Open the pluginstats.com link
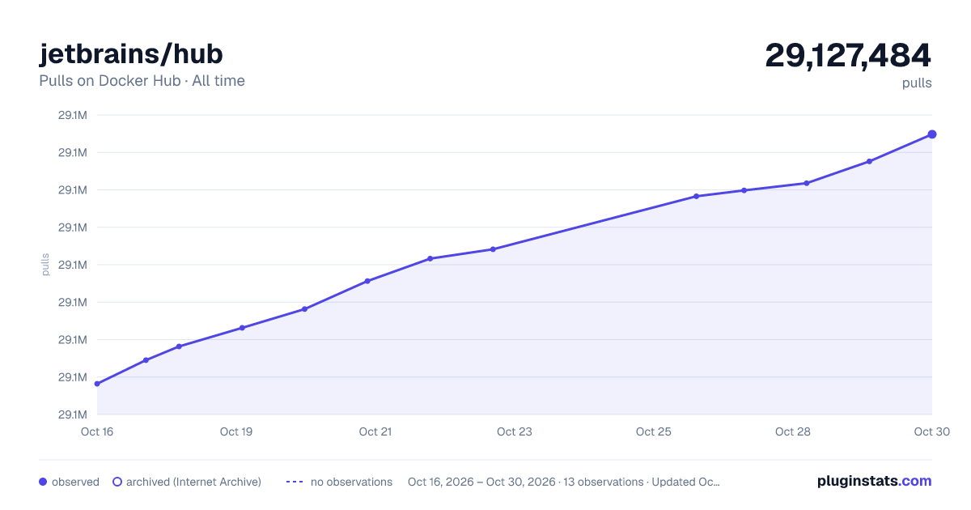 coord(874,481)
